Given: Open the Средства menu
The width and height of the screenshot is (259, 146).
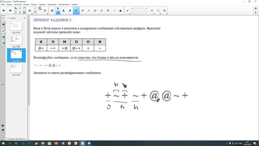Looking at the screenshot, I should click(x=42, y=4).
